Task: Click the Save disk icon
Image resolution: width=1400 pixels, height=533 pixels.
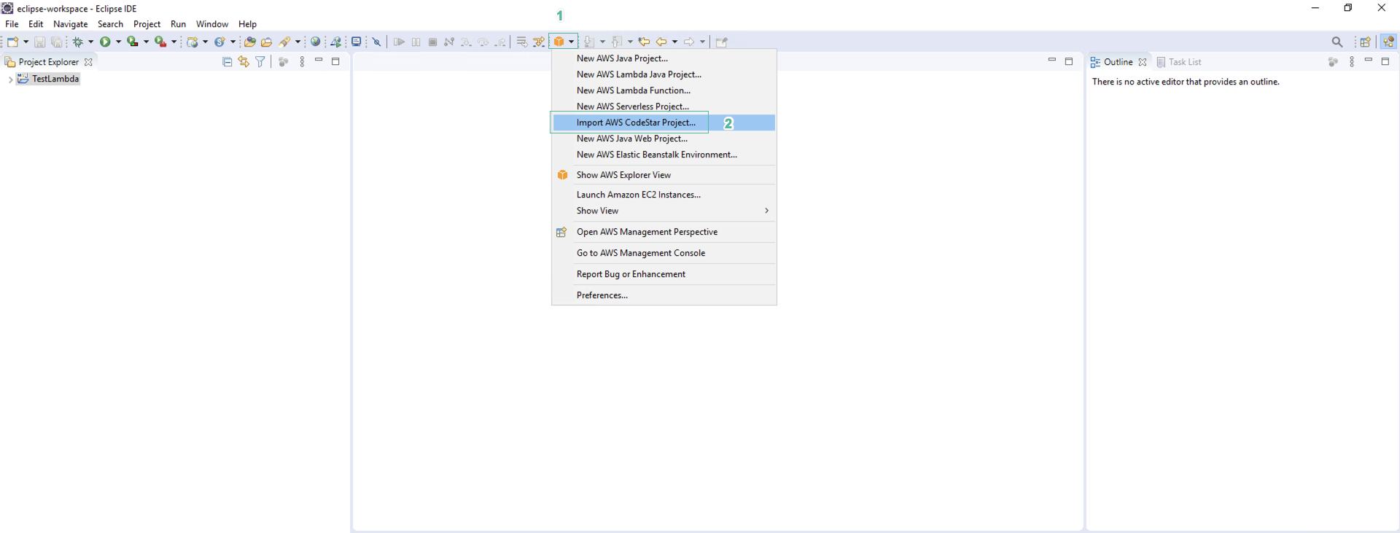Action: pos(40,42)
